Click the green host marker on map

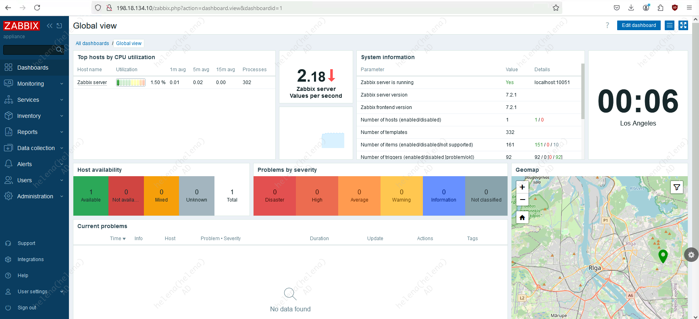click(x=663, y=255)
